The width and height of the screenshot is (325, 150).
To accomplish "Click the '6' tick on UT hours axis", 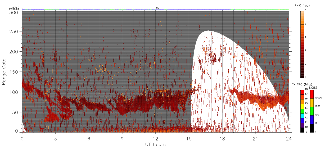I will (x=89, y=138).
